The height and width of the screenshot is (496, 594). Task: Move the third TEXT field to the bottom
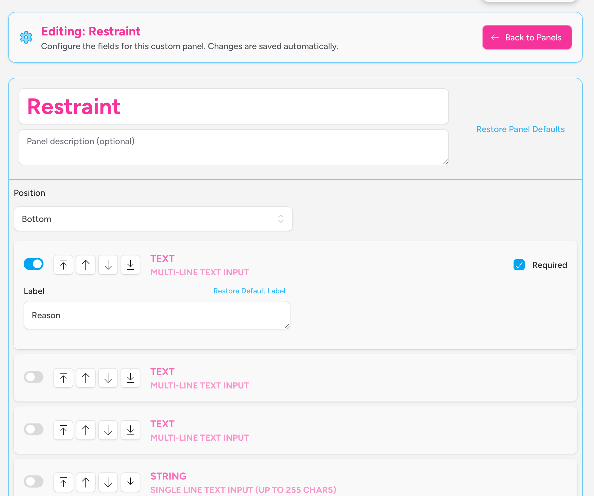(x=130, y=430)
